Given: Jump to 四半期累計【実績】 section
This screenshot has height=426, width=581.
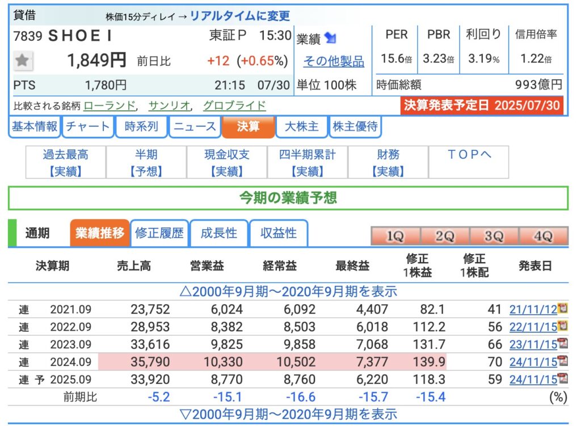Looking at the screenshot, I should click(307, 162).
